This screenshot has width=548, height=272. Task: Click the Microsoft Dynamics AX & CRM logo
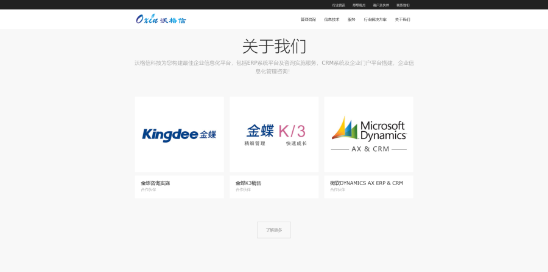point(368,134)
